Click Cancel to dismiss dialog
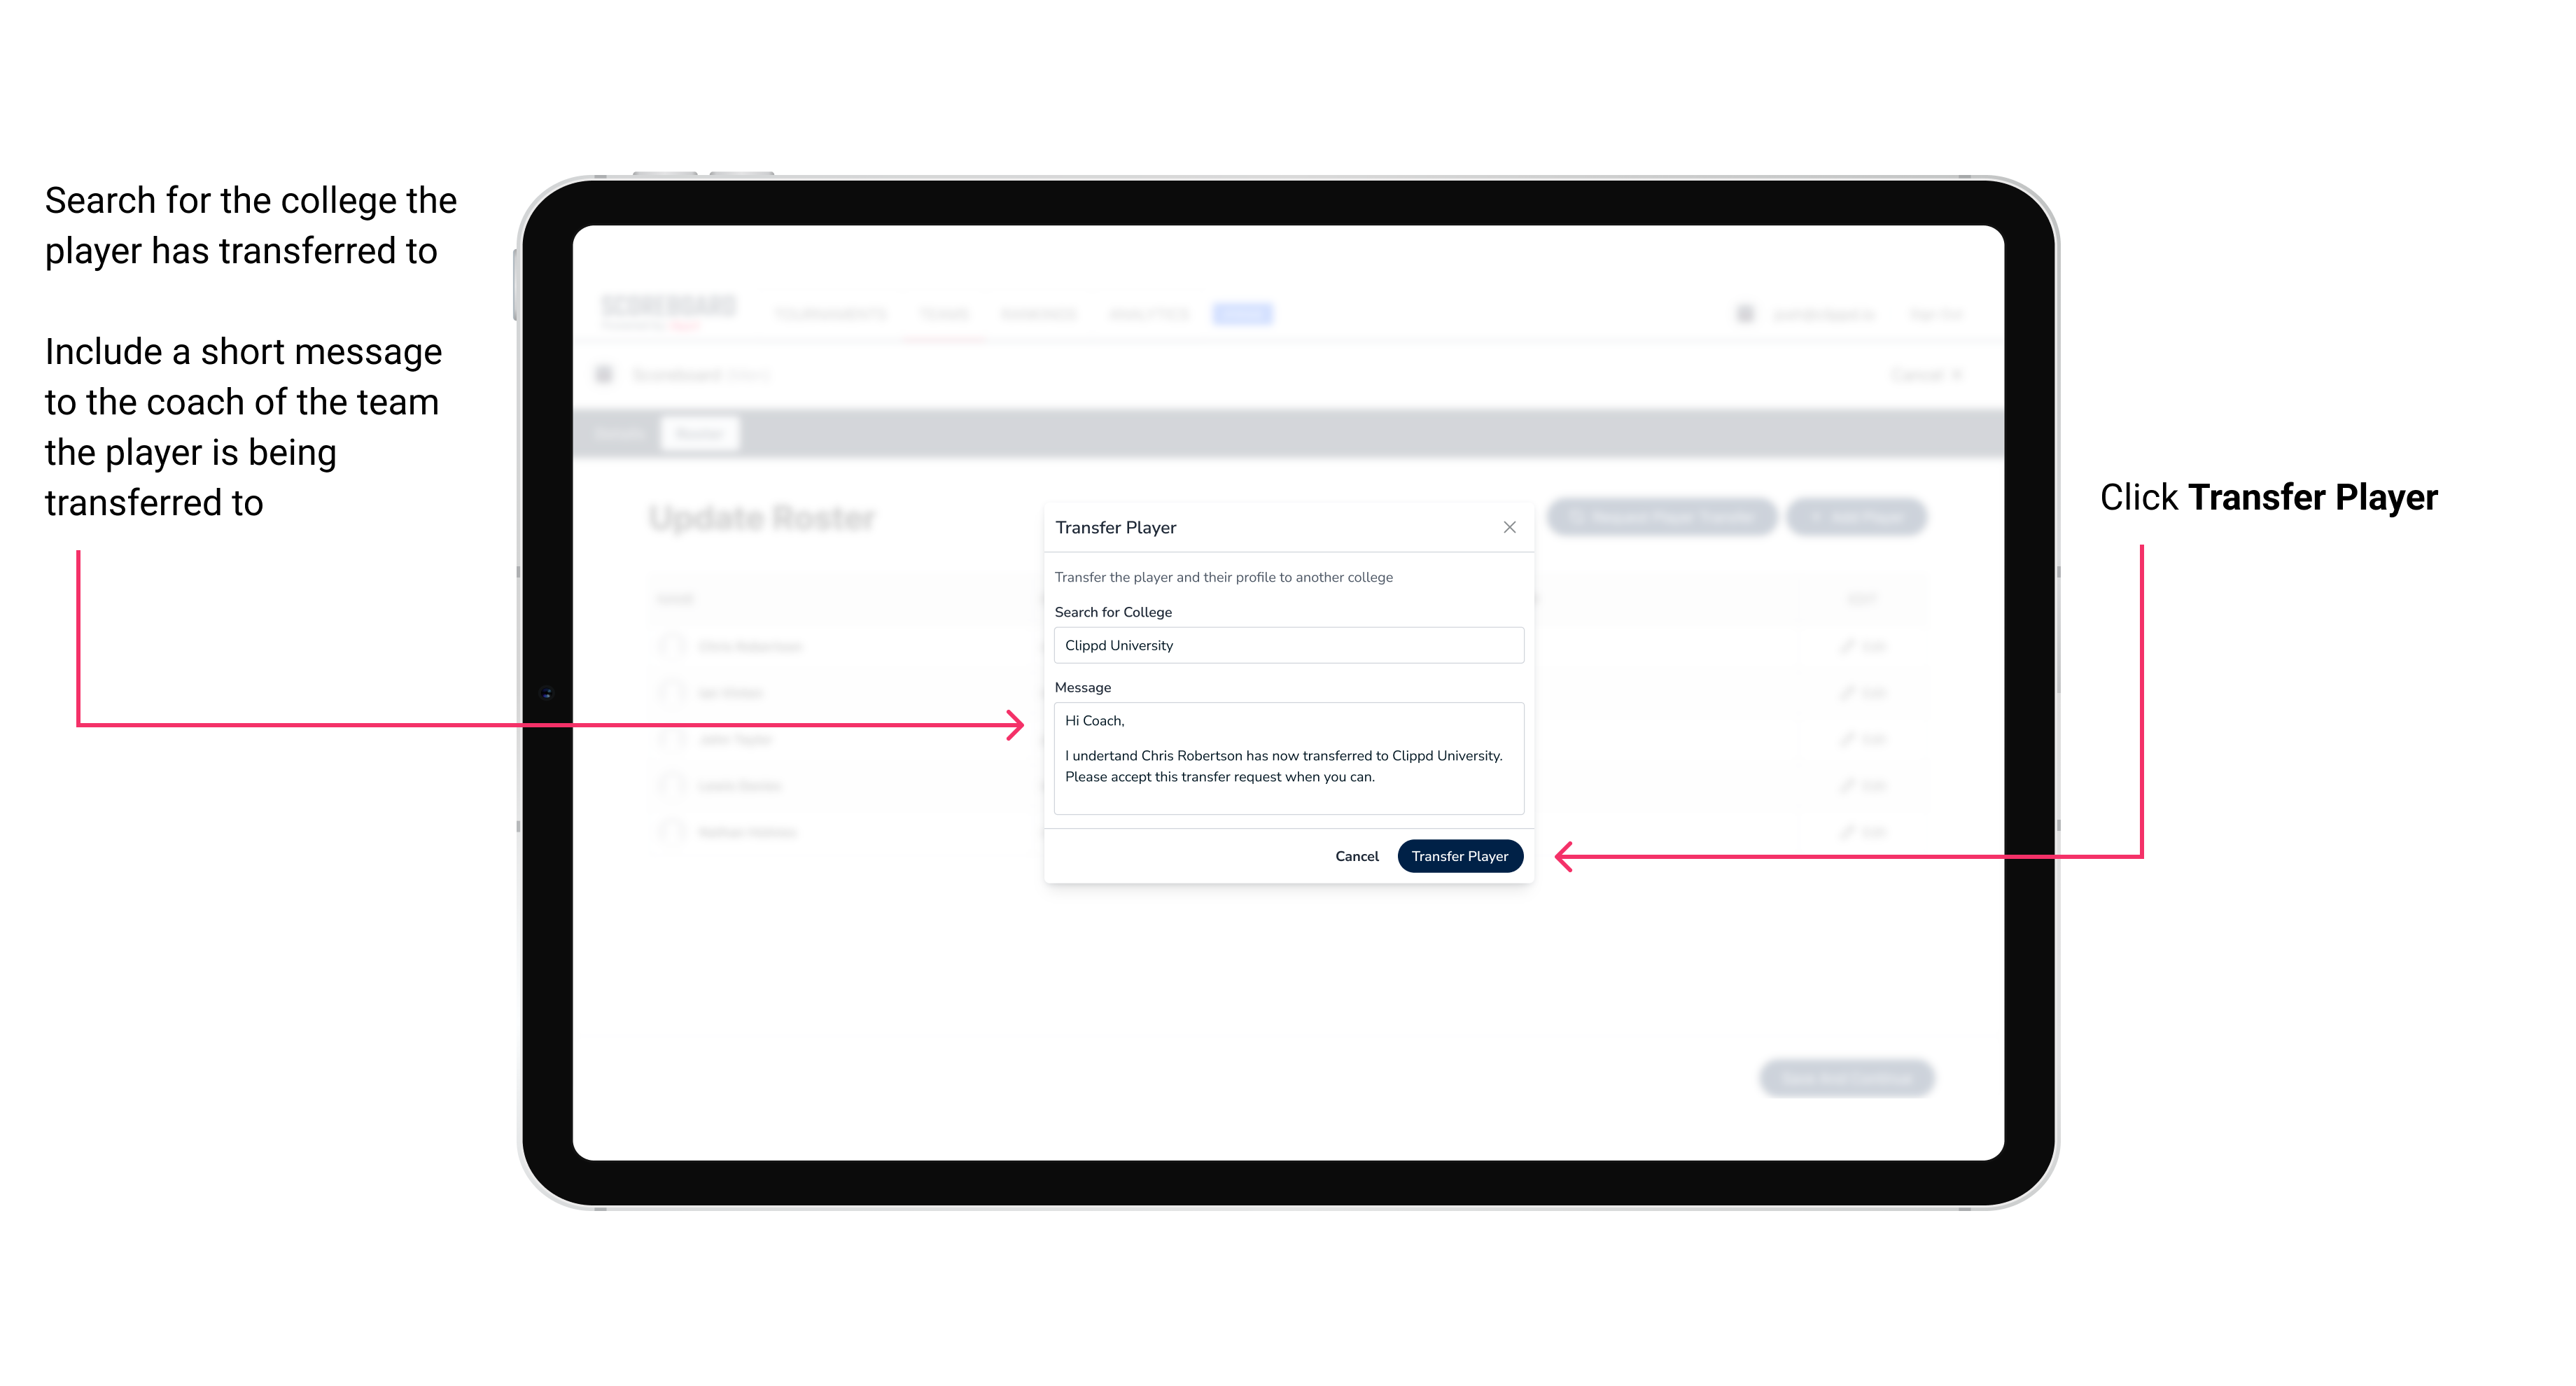Viewport: 2576px width, 1386px height. [1358, 853]
